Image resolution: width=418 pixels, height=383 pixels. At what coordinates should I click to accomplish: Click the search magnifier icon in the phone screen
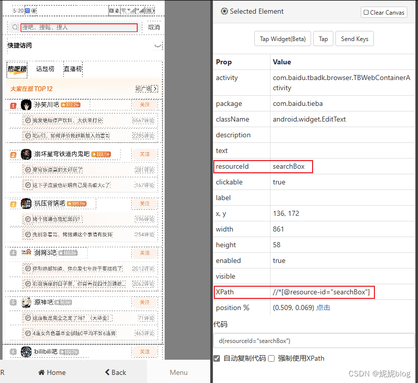click(x=15, y=27)
